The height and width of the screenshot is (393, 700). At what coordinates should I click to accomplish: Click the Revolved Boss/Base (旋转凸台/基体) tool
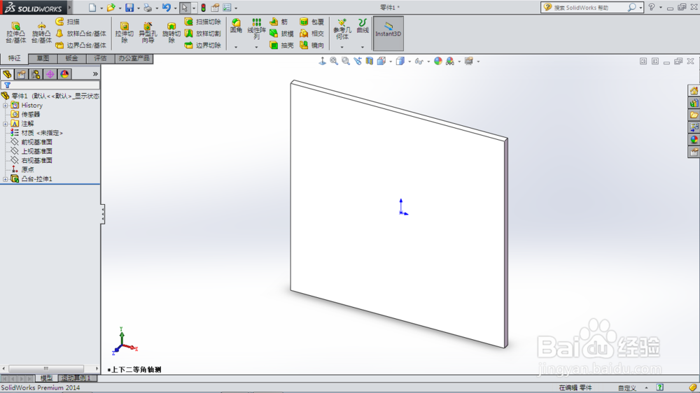click(41, 33)
